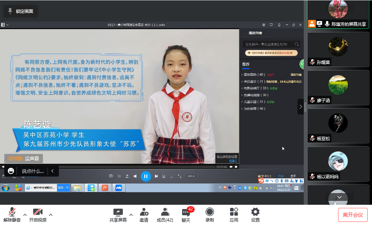Collapse sidebar with right-arrow handle

pyautogui.click(x=301, y=107)
